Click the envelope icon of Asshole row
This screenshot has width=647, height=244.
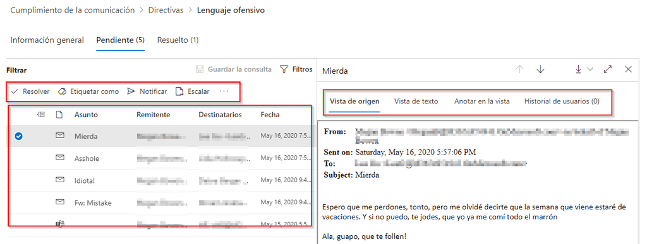click(x=60, y=158)
